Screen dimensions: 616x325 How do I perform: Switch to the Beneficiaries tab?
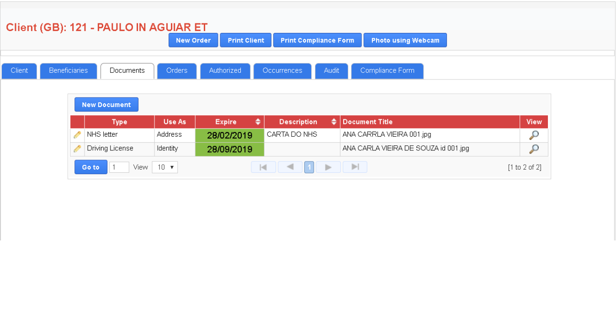click(x=69, y=71)
